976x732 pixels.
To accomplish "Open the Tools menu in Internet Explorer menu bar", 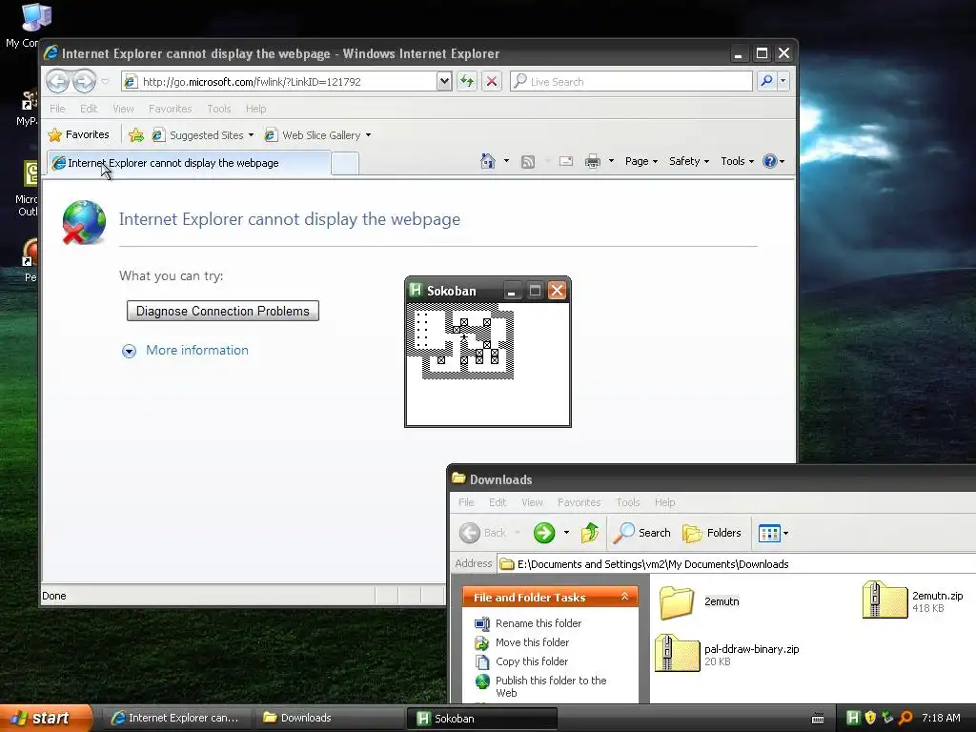I will [x=218, y=109].
